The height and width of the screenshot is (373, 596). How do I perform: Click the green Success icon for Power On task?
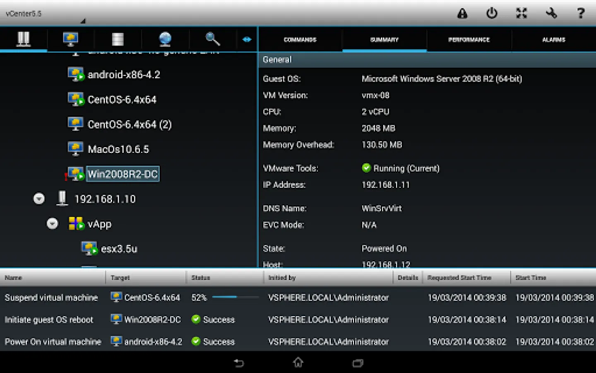pyautogui.click(x=196, y=341)
